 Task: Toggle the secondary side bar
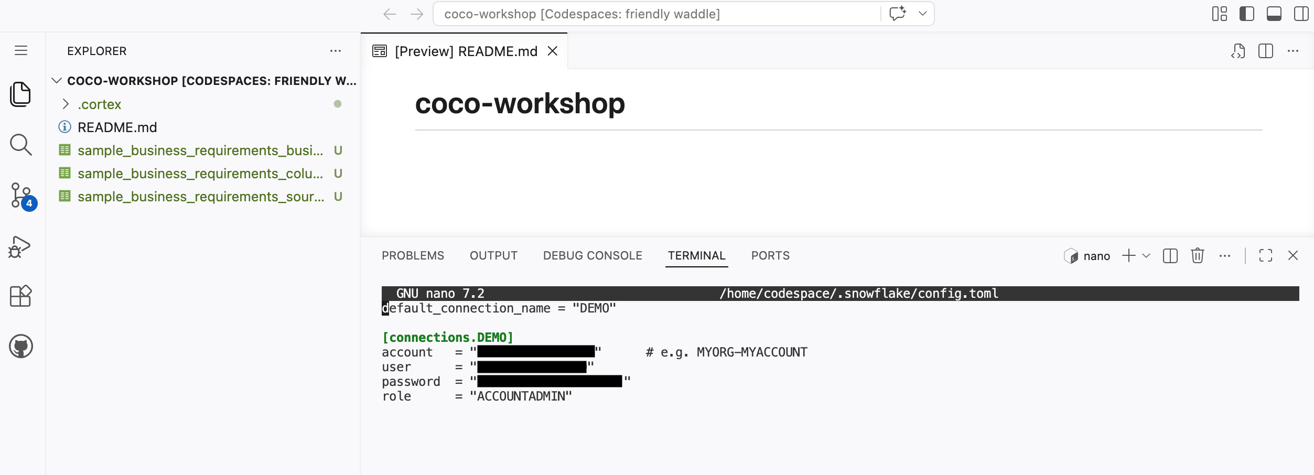point(1301,14)
